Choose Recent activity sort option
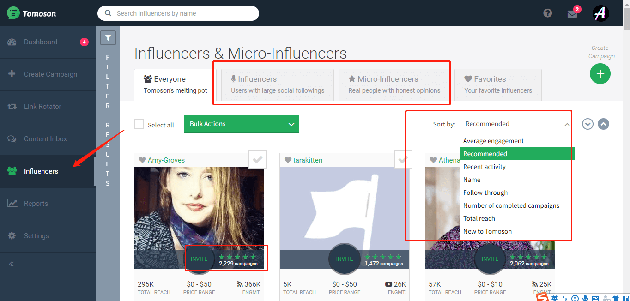The width and height of the screenshot is (630, 301). pyautogui.click(x=517, y=167)
